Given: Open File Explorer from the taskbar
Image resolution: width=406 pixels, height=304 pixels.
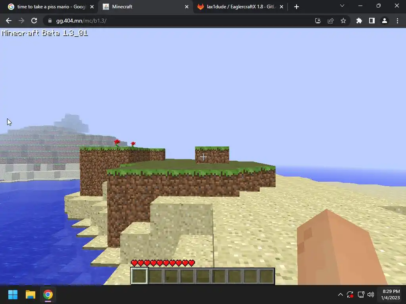Looking at the screenshot, I should 30,294.
